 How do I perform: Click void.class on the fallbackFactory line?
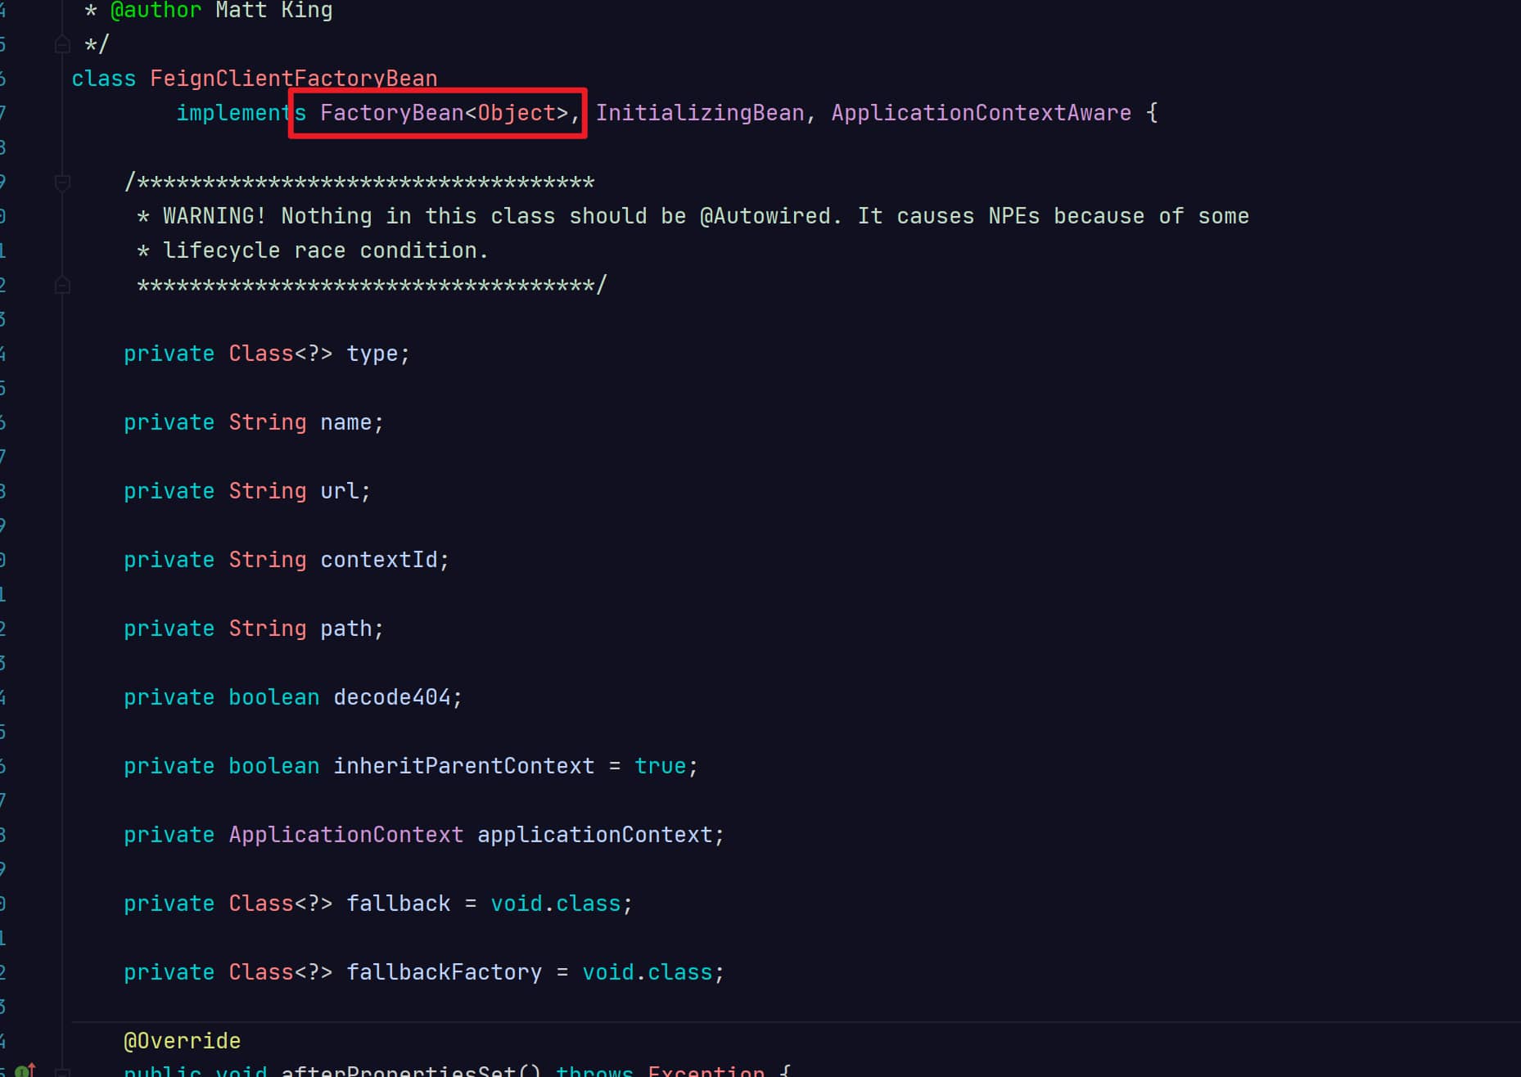click(x=648, y=972)
